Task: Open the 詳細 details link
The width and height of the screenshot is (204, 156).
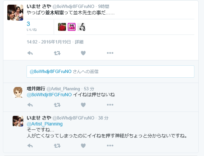Action: point(79,42)
